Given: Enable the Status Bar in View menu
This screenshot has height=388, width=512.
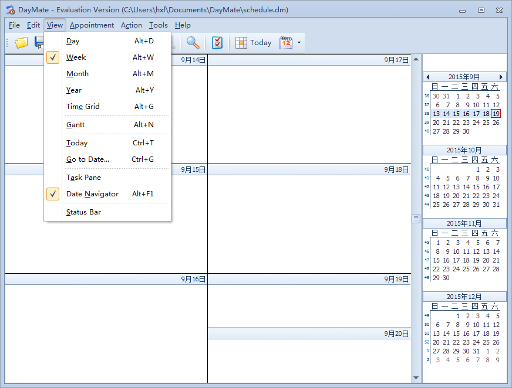Looking at the screenshot, I should (83, 212).
